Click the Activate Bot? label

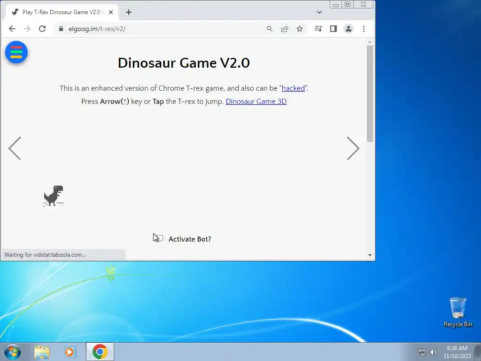pos(190,239)
